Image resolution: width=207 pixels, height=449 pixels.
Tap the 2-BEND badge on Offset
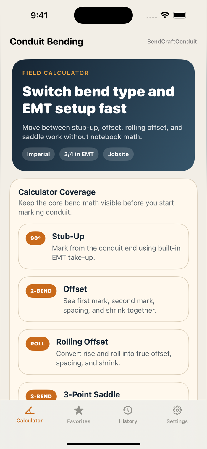[41, 291]
